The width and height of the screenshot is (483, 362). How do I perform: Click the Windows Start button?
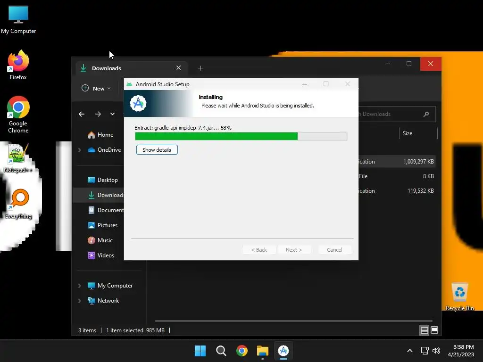[x=200, y=351]
